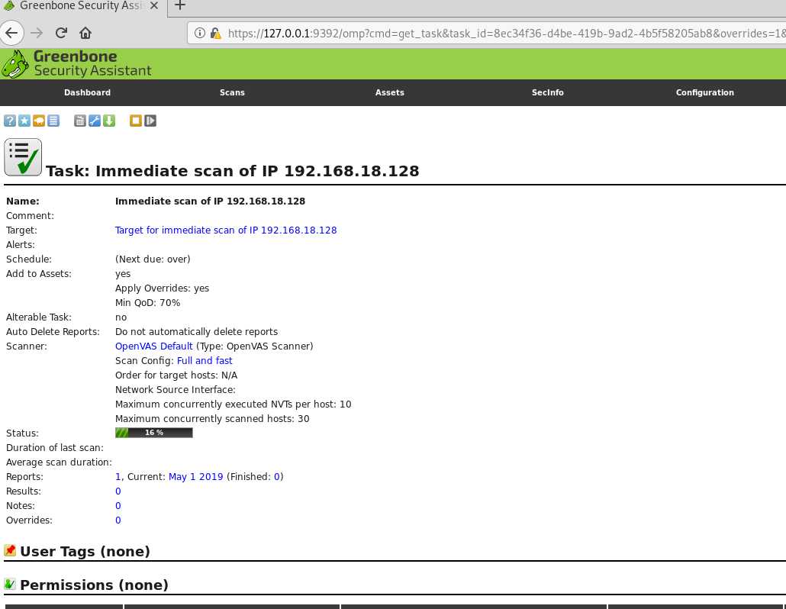
Task: Open the Notes count link
Action: [x=118, y=506]
